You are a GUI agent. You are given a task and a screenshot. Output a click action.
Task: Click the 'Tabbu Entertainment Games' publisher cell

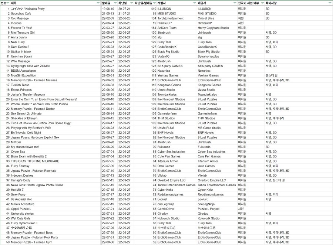click(217, 185)
